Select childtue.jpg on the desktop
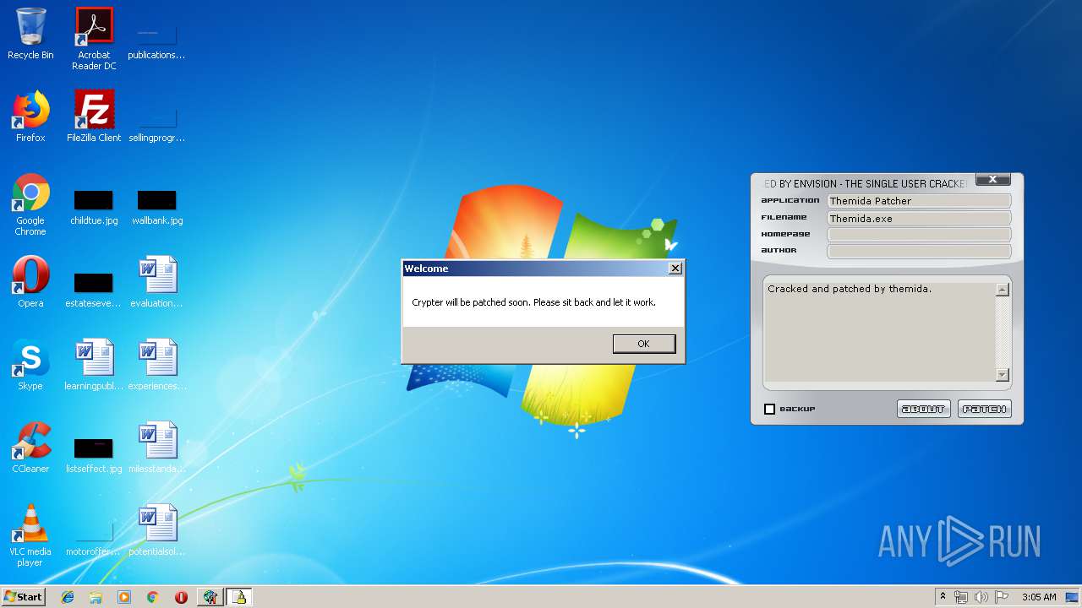This screenshot has width=1082, height=608. pyautogui.click(x=94, y=208)
